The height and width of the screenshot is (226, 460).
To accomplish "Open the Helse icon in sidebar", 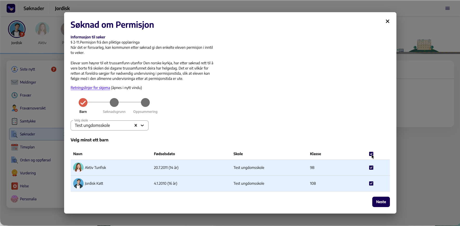I will click(15, 186).
